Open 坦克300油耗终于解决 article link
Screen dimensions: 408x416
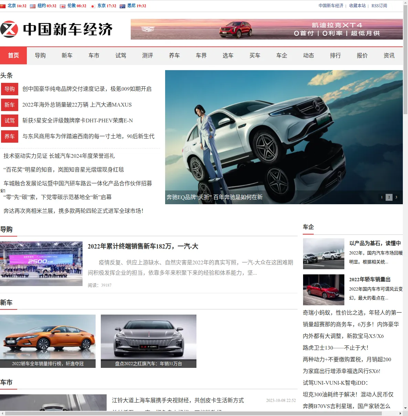pos(348,395)
